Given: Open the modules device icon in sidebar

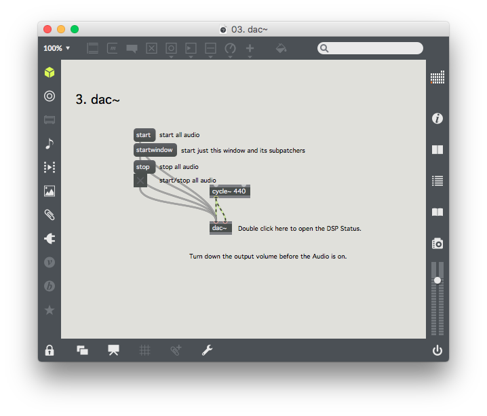Looking at the screenshot, I should pyautogui.click(x=50, y=120).
